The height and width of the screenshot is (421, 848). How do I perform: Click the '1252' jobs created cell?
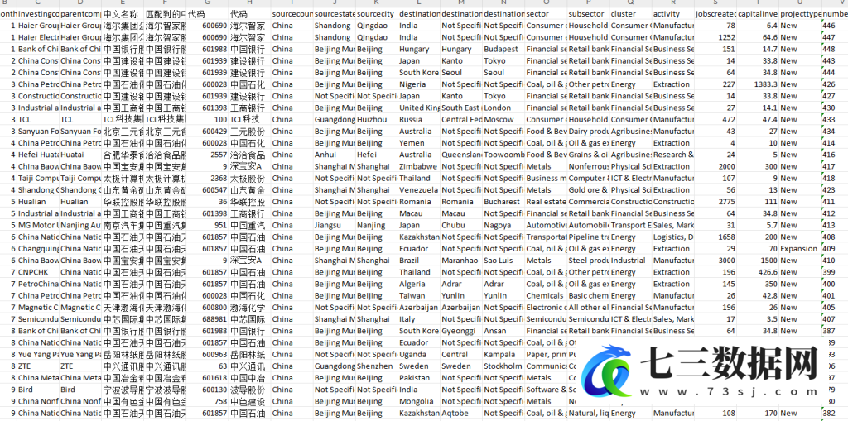715,37
